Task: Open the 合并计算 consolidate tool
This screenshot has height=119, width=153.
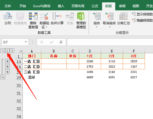Action: click(57, 16)
